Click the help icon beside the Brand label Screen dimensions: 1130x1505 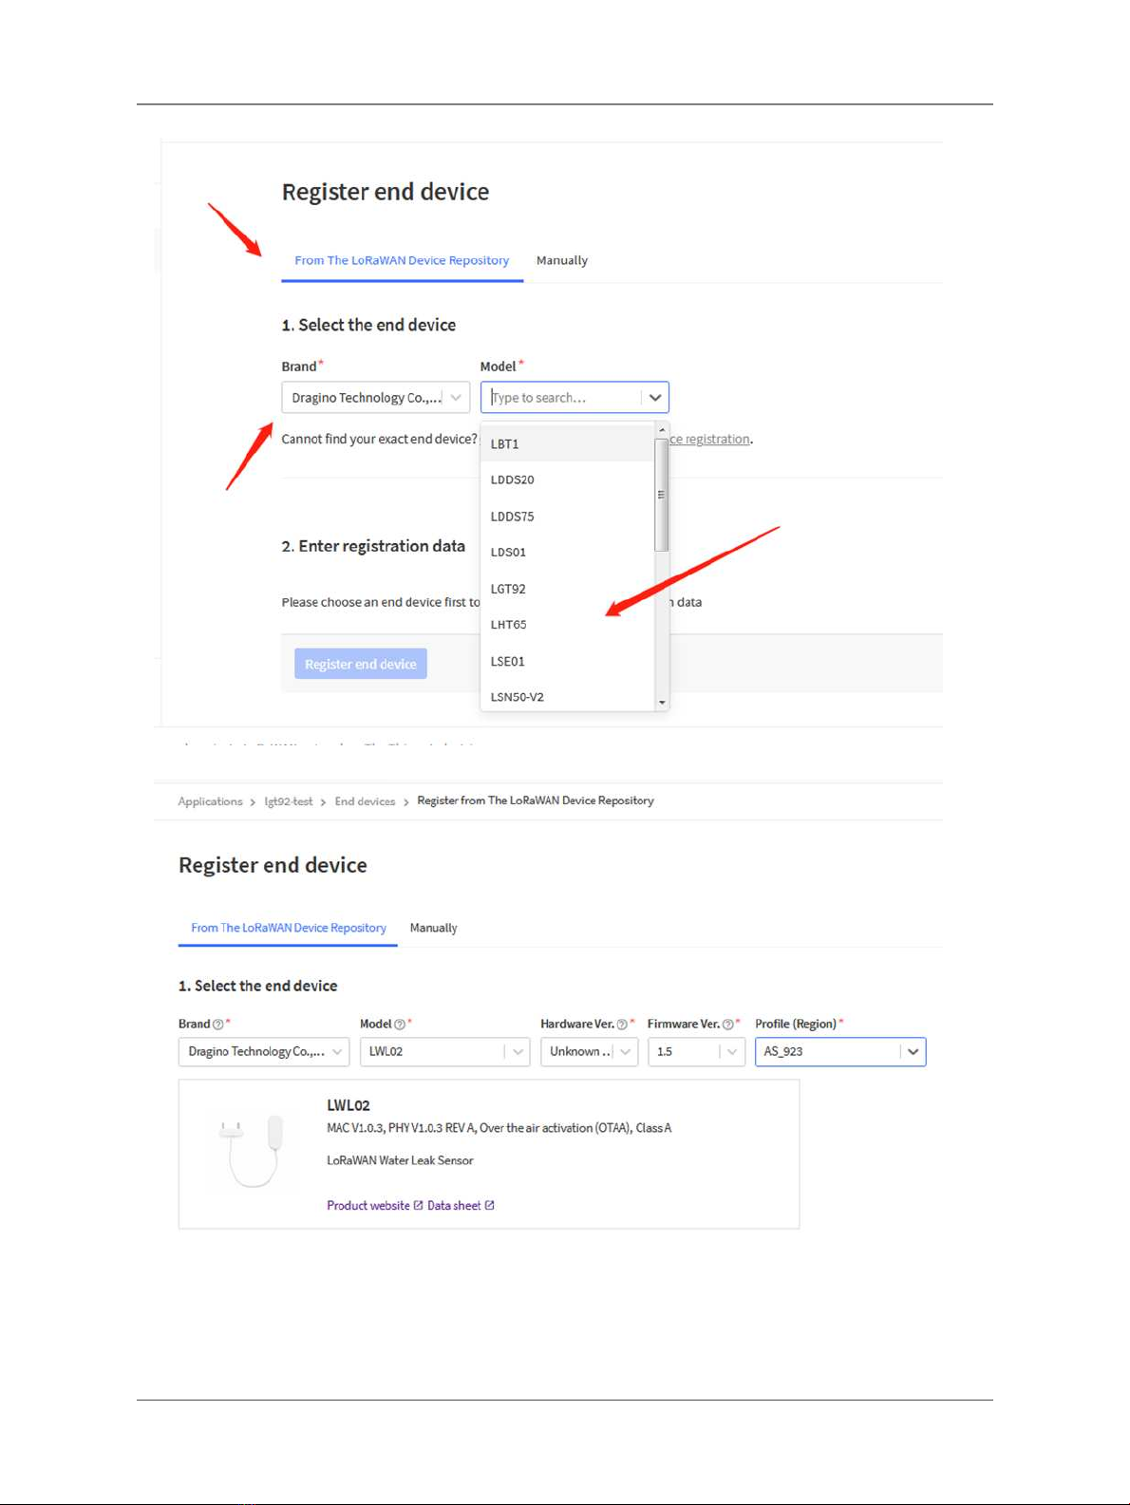click(218, 1025)
